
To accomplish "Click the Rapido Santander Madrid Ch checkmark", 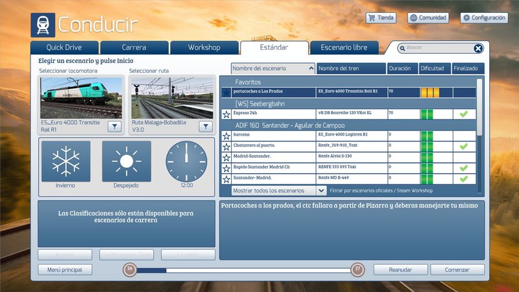I will (464, 168).
